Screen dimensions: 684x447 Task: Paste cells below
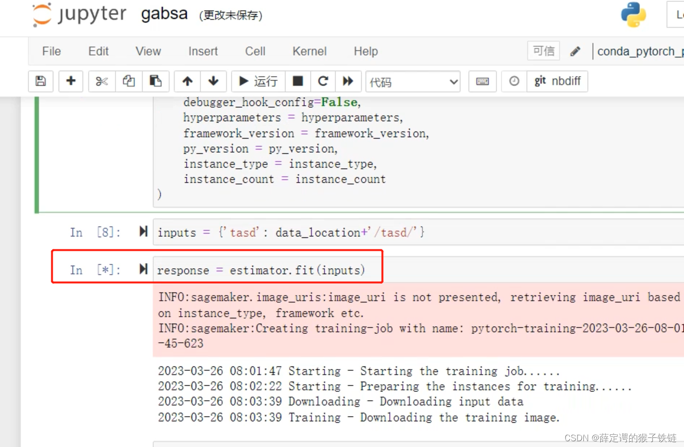pos(155,81)
